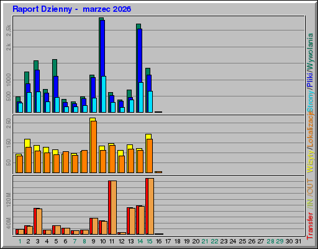Click day label 3 on the x-axis
The height and width of the screenshot is (249, 318).
point(37,242)
